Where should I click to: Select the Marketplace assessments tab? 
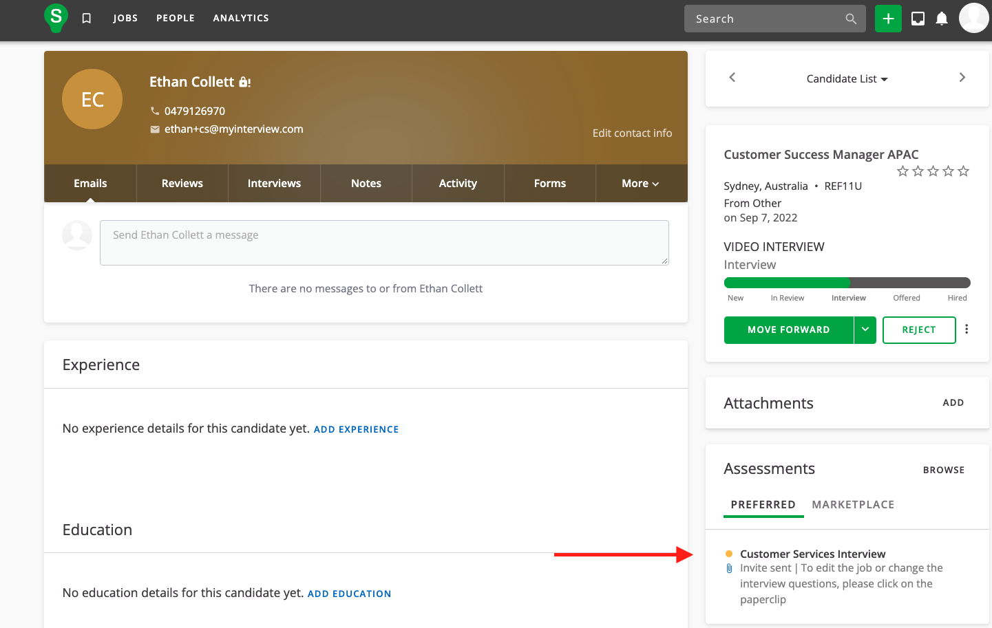(x=853, y=505)
